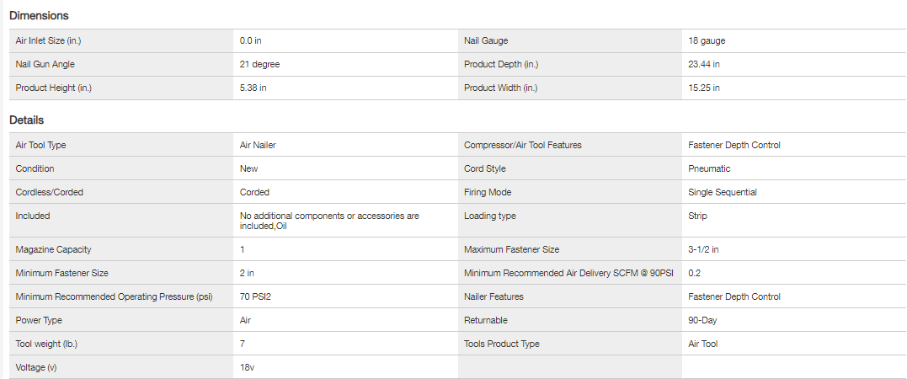Click the Product Height value 5.38 in

[253, 88]
